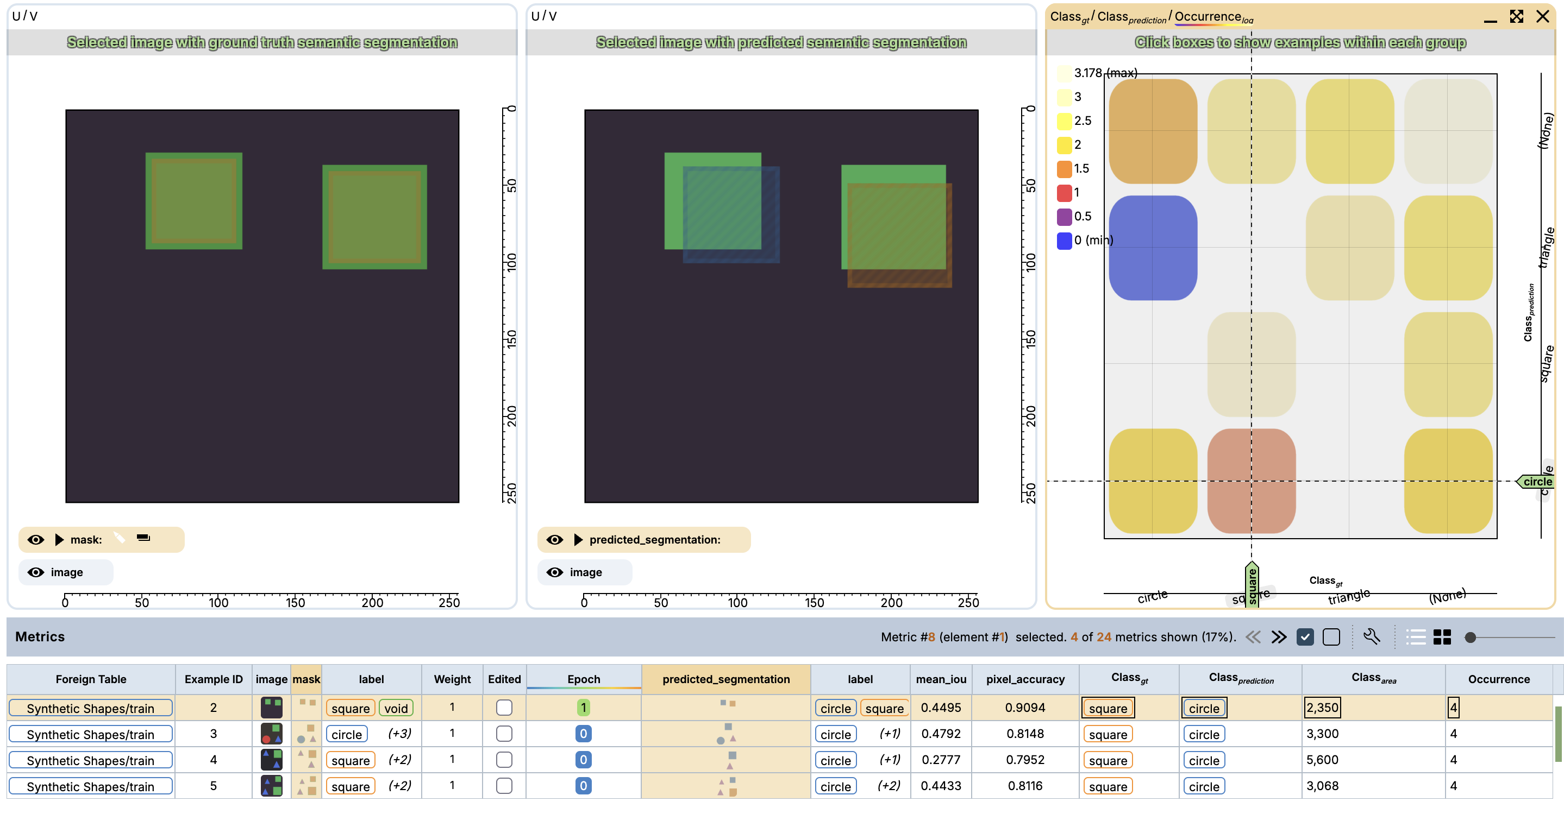Click the Foreign Table column header
This screenshot has height=833, width=1564.
point(91,679)
